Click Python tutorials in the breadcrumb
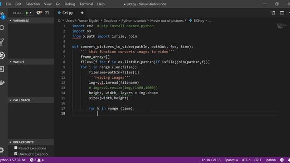Screen dimensions: 290x163 point(134,20)
